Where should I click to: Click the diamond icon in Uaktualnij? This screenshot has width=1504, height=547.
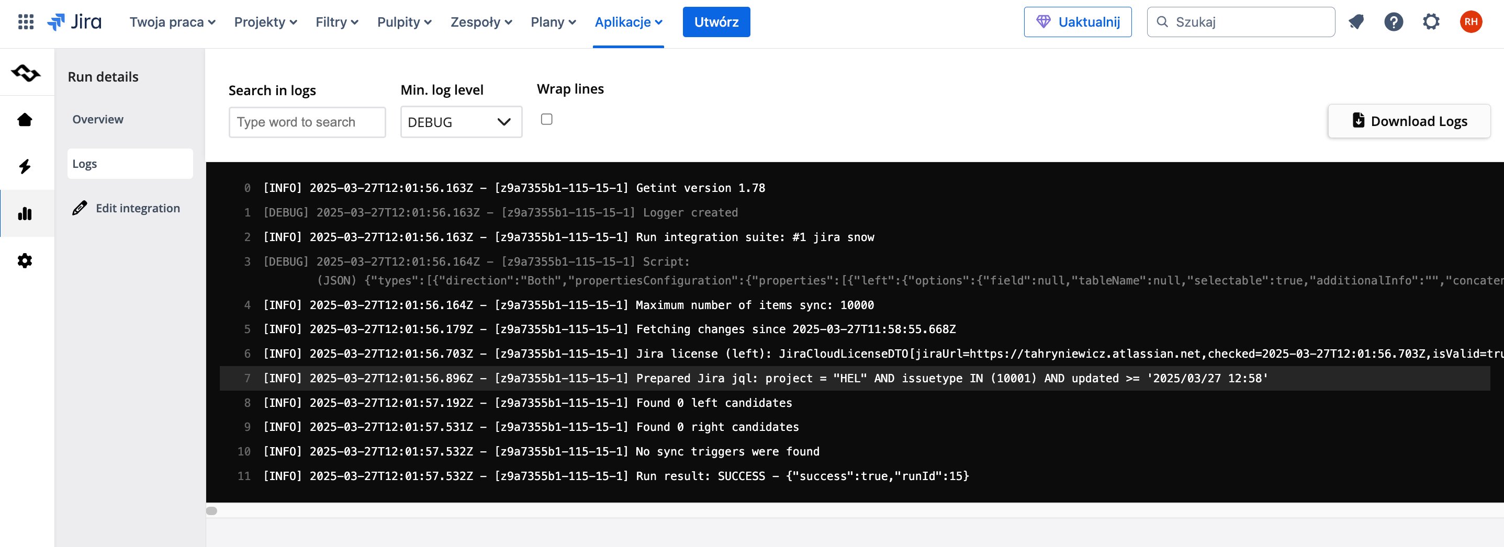coord(1043,22)
